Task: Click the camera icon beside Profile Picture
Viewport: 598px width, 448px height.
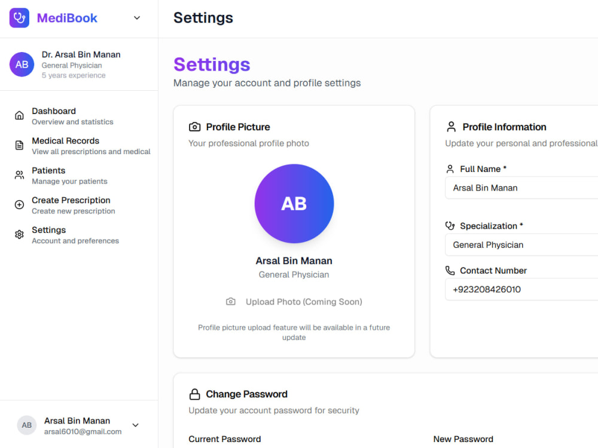Action: click(x=194, y=127)
